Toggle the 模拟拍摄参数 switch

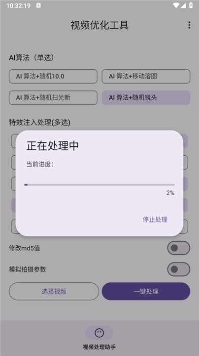178,269
